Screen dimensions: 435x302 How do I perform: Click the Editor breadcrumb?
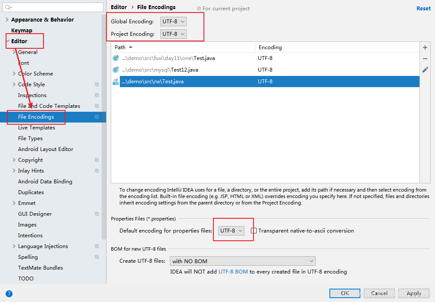pos(119,7)
